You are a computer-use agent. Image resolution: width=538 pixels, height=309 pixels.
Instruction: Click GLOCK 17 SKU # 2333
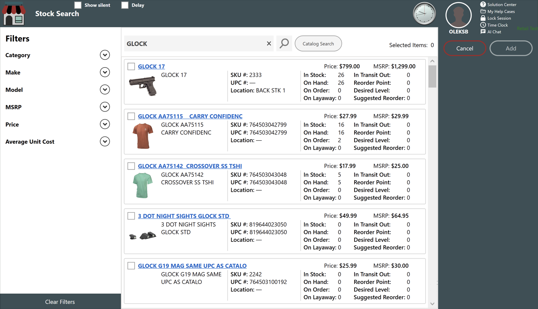coord(246,75)
